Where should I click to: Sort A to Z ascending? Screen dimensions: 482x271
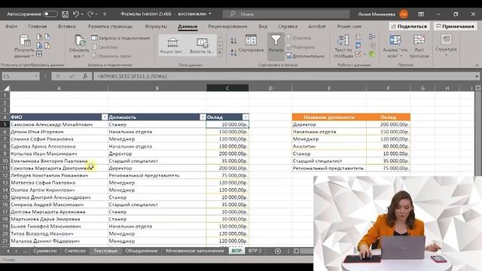[233, 41]
